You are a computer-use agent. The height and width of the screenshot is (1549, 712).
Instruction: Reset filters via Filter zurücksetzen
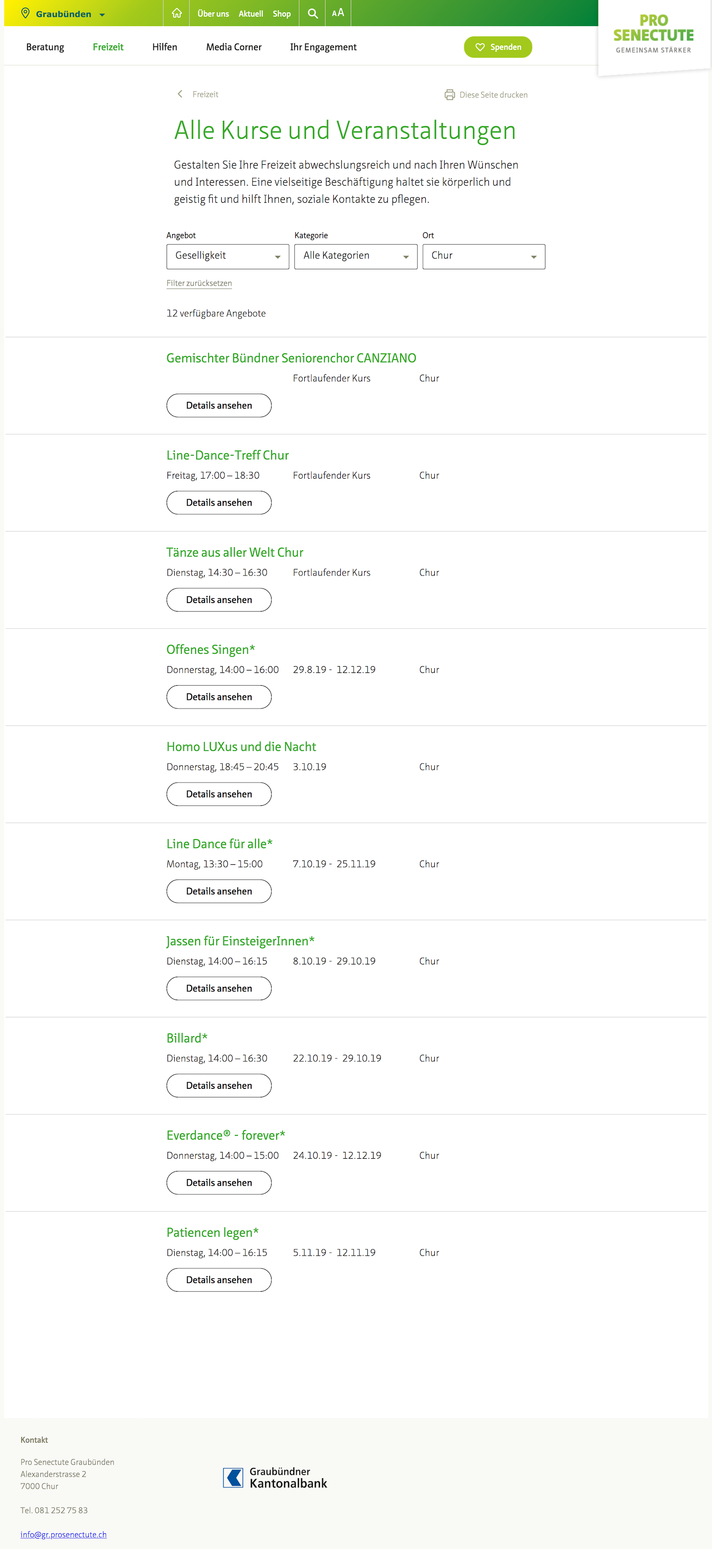pos(199,283)
